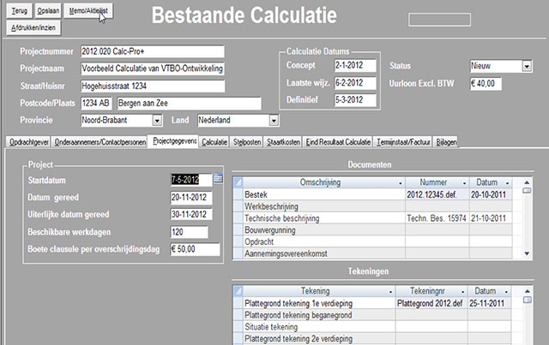Click the Plattegrond 2012.def cell
549x345 pixels.
[x=431, y=303]
